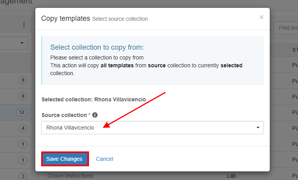Click the Copy templates dialog title

(65, 18)
